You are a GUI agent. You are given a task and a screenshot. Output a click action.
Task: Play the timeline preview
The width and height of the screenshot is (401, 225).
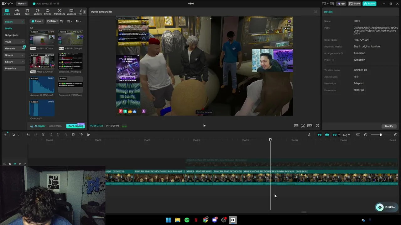point(204,126)
